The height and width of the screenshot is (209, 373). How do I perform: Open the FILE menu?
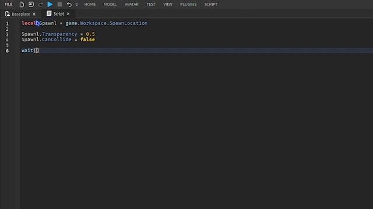9,4
